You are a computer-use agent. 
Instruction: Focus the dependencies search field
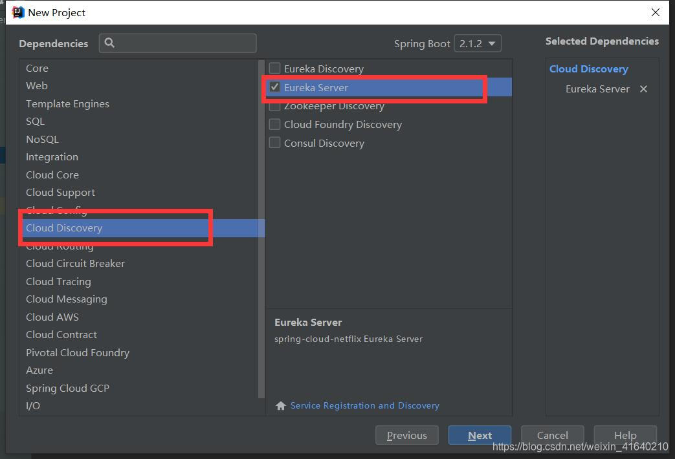(177, 43)
